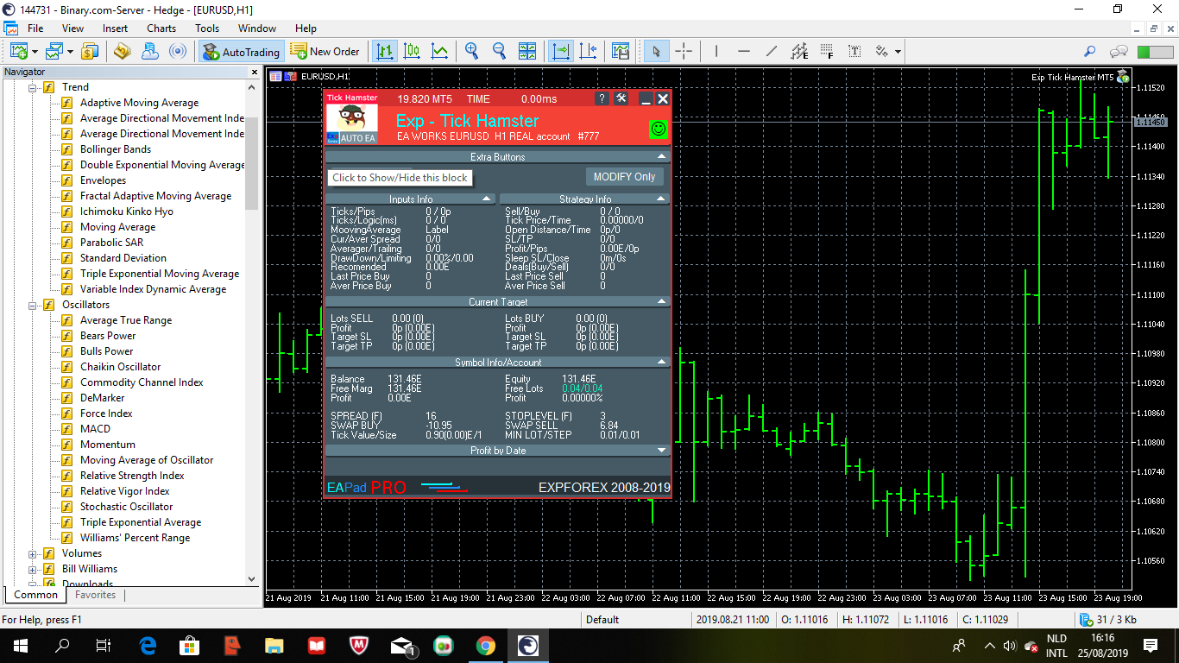Select the cursor arrow tool

pyautogui.click(x=656, y=52)
